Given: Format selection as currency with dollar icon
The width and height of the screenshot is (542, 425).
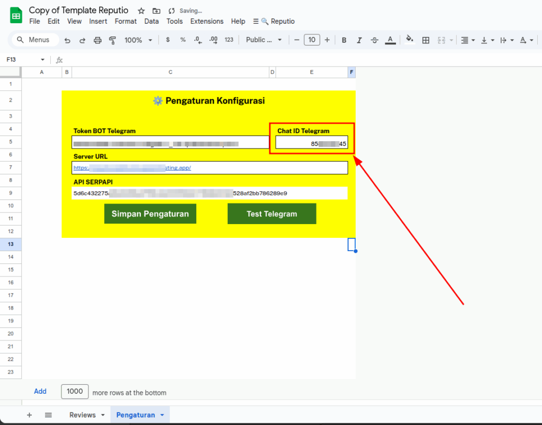Looking at the screenshot, I should (x=168, y=40).
